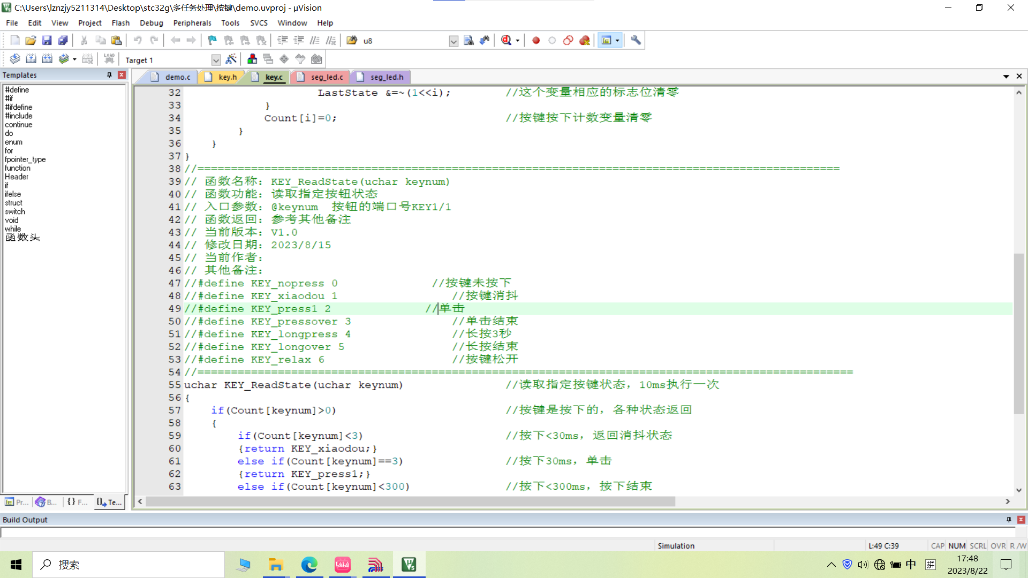
Task: Click the Kill All Breakpoints icon
Action: click(584, 40)
